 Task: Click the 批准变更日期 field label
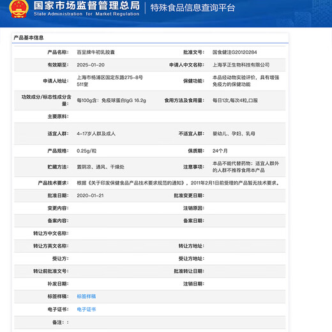click(189, 195)
